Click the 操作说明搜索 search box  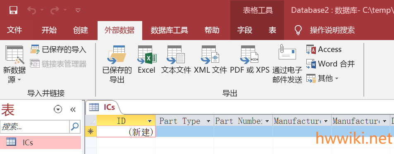click(x=332, y=31)
